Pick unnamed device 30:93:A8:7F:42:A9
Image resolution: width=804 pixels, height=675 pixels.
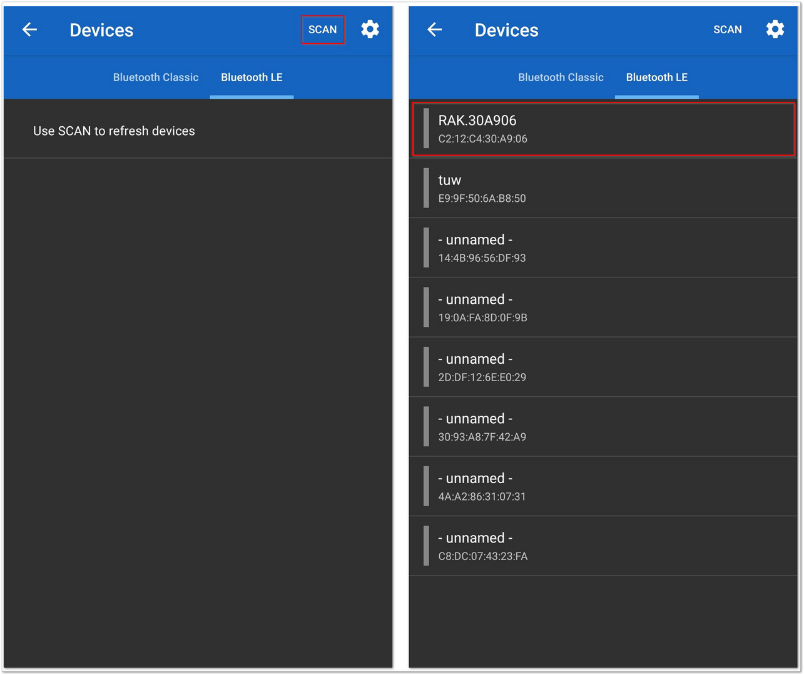click(x=603, y=426)
